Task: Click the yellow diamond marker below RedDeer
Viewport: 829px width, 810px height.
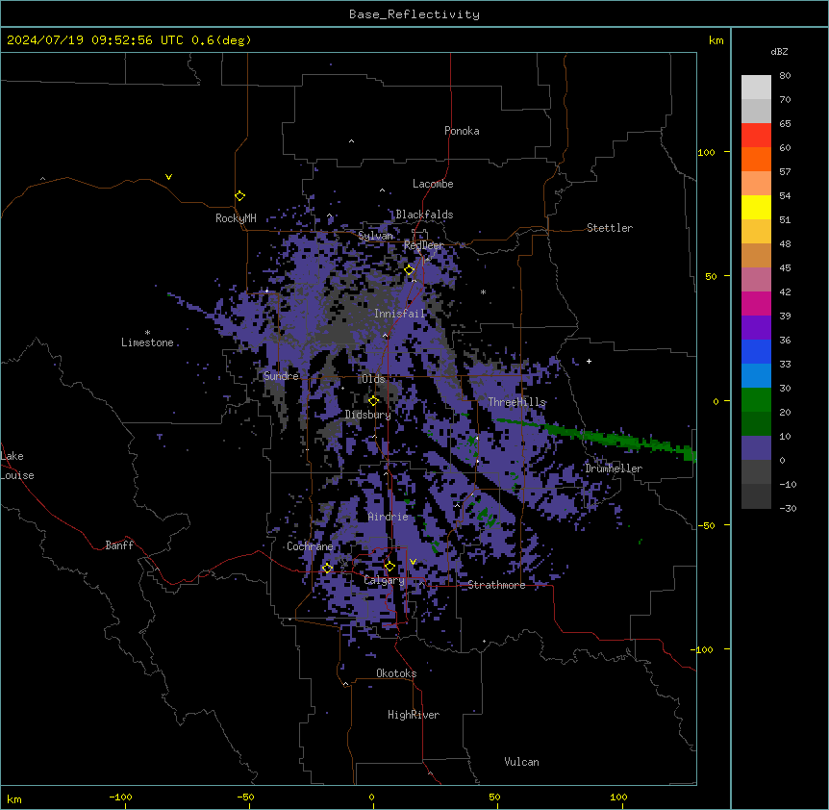Action: pos(409,270)
